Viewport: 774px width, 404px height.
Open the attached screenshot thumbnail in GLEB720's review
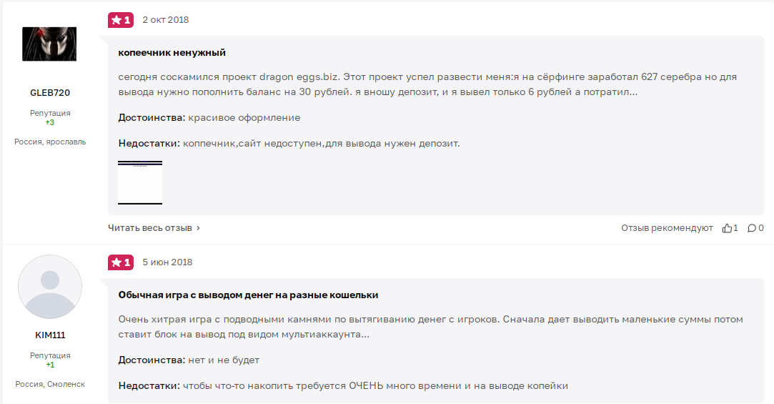140,182
